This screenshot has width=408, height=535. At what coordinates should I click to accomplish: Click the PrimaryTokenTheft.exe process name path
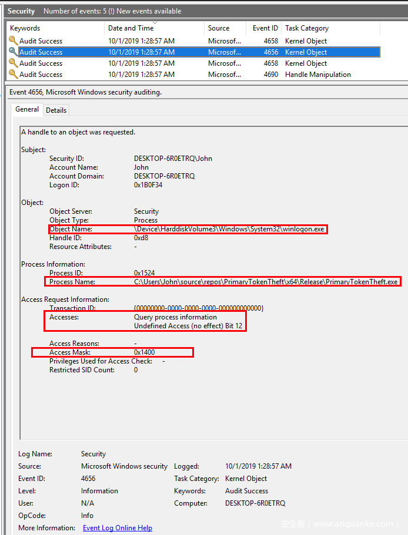click(x=266, y=282)
